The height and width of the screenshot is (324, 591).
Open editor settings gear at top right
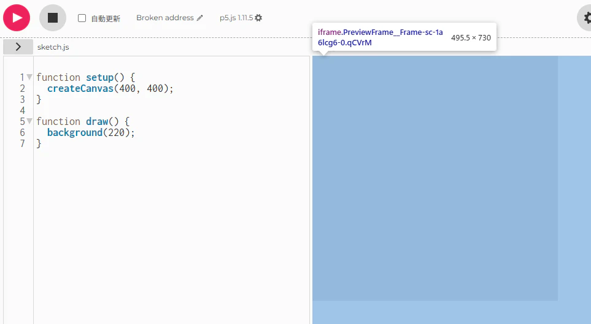click(587, 18)
